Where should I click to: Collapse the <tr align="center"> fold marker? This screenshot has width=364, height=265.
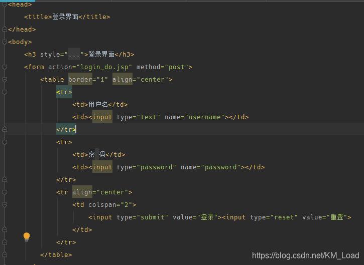(5, 192)
